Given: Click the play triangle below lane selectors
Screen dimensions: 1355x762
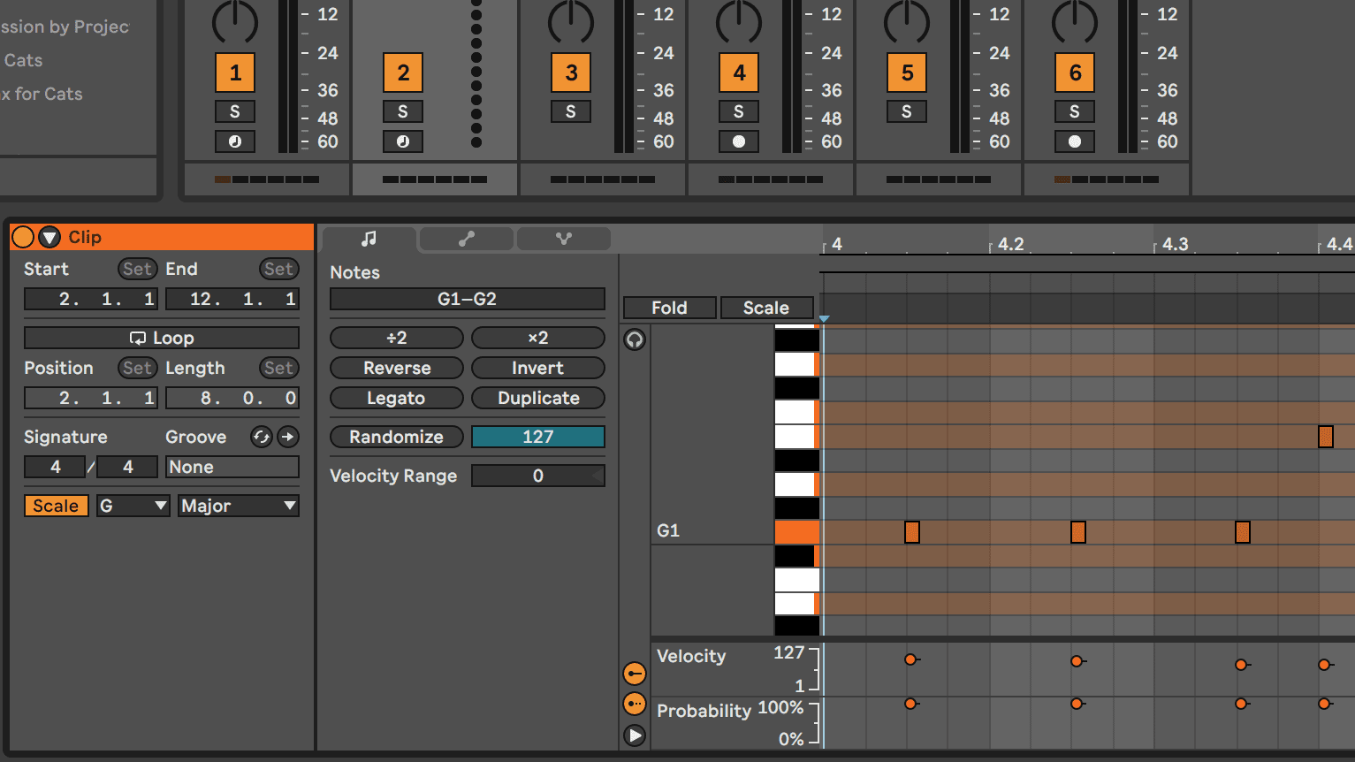Looking at the screenshot, I should (x=635, y=735).
